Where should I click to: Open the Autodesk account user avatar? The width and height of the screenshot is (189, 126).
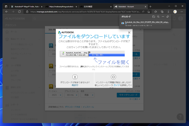click(180, 18)
